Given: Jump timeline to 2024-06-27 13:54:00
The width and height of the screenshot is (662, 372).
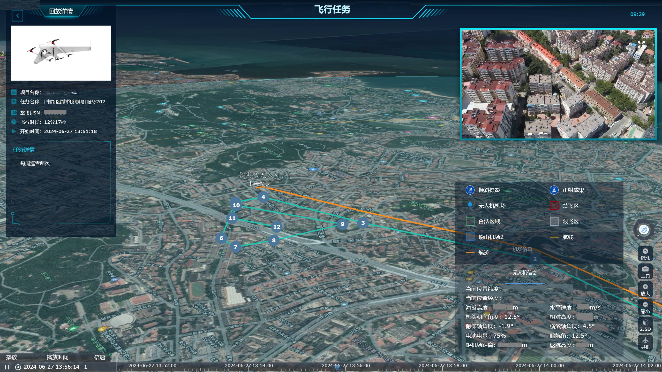Looking at the screenshot, I should (249, 366).
